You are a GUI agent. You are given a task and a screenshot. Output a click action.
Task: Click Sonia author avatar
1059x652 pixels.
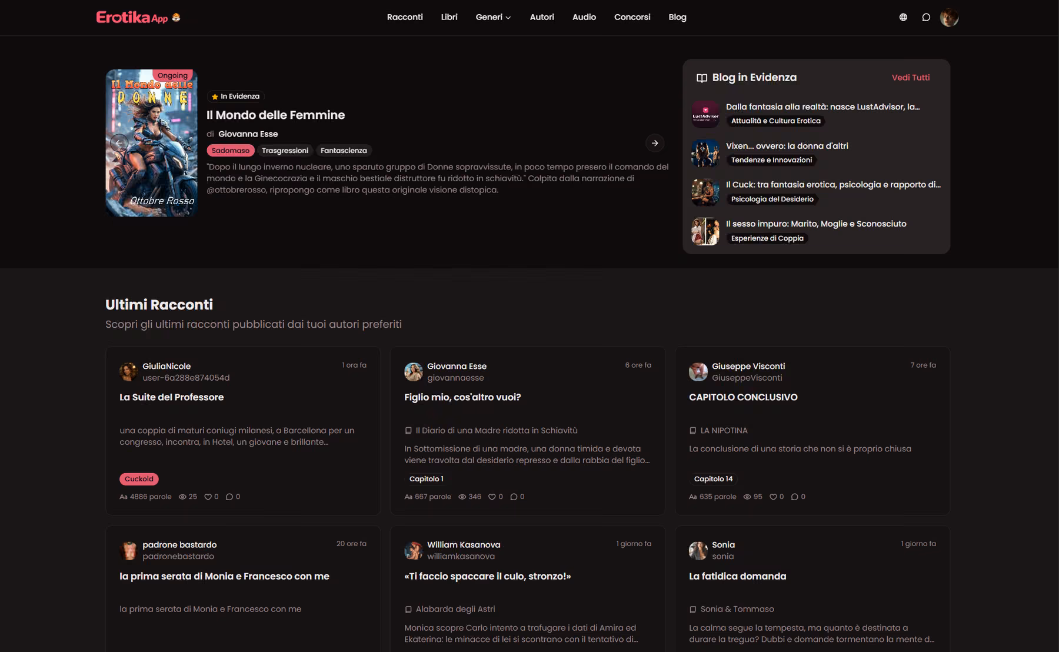pyautogui.click(x=698, y=551)
